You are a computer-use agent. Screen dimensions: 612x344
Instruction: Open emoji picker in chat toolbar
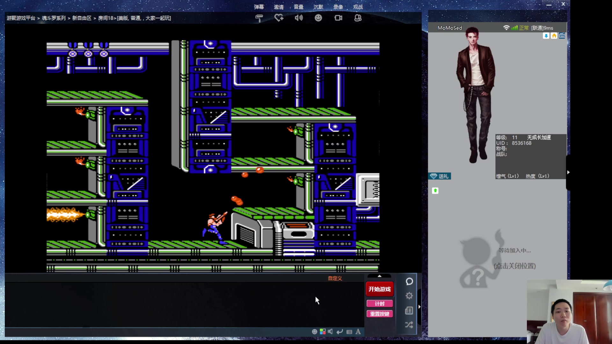pos(315,332)
